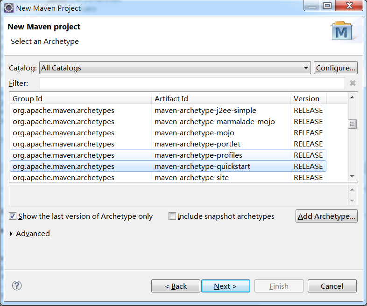Select maven-archetype-mojo row

pyautogui.click(x=168, y=133)
